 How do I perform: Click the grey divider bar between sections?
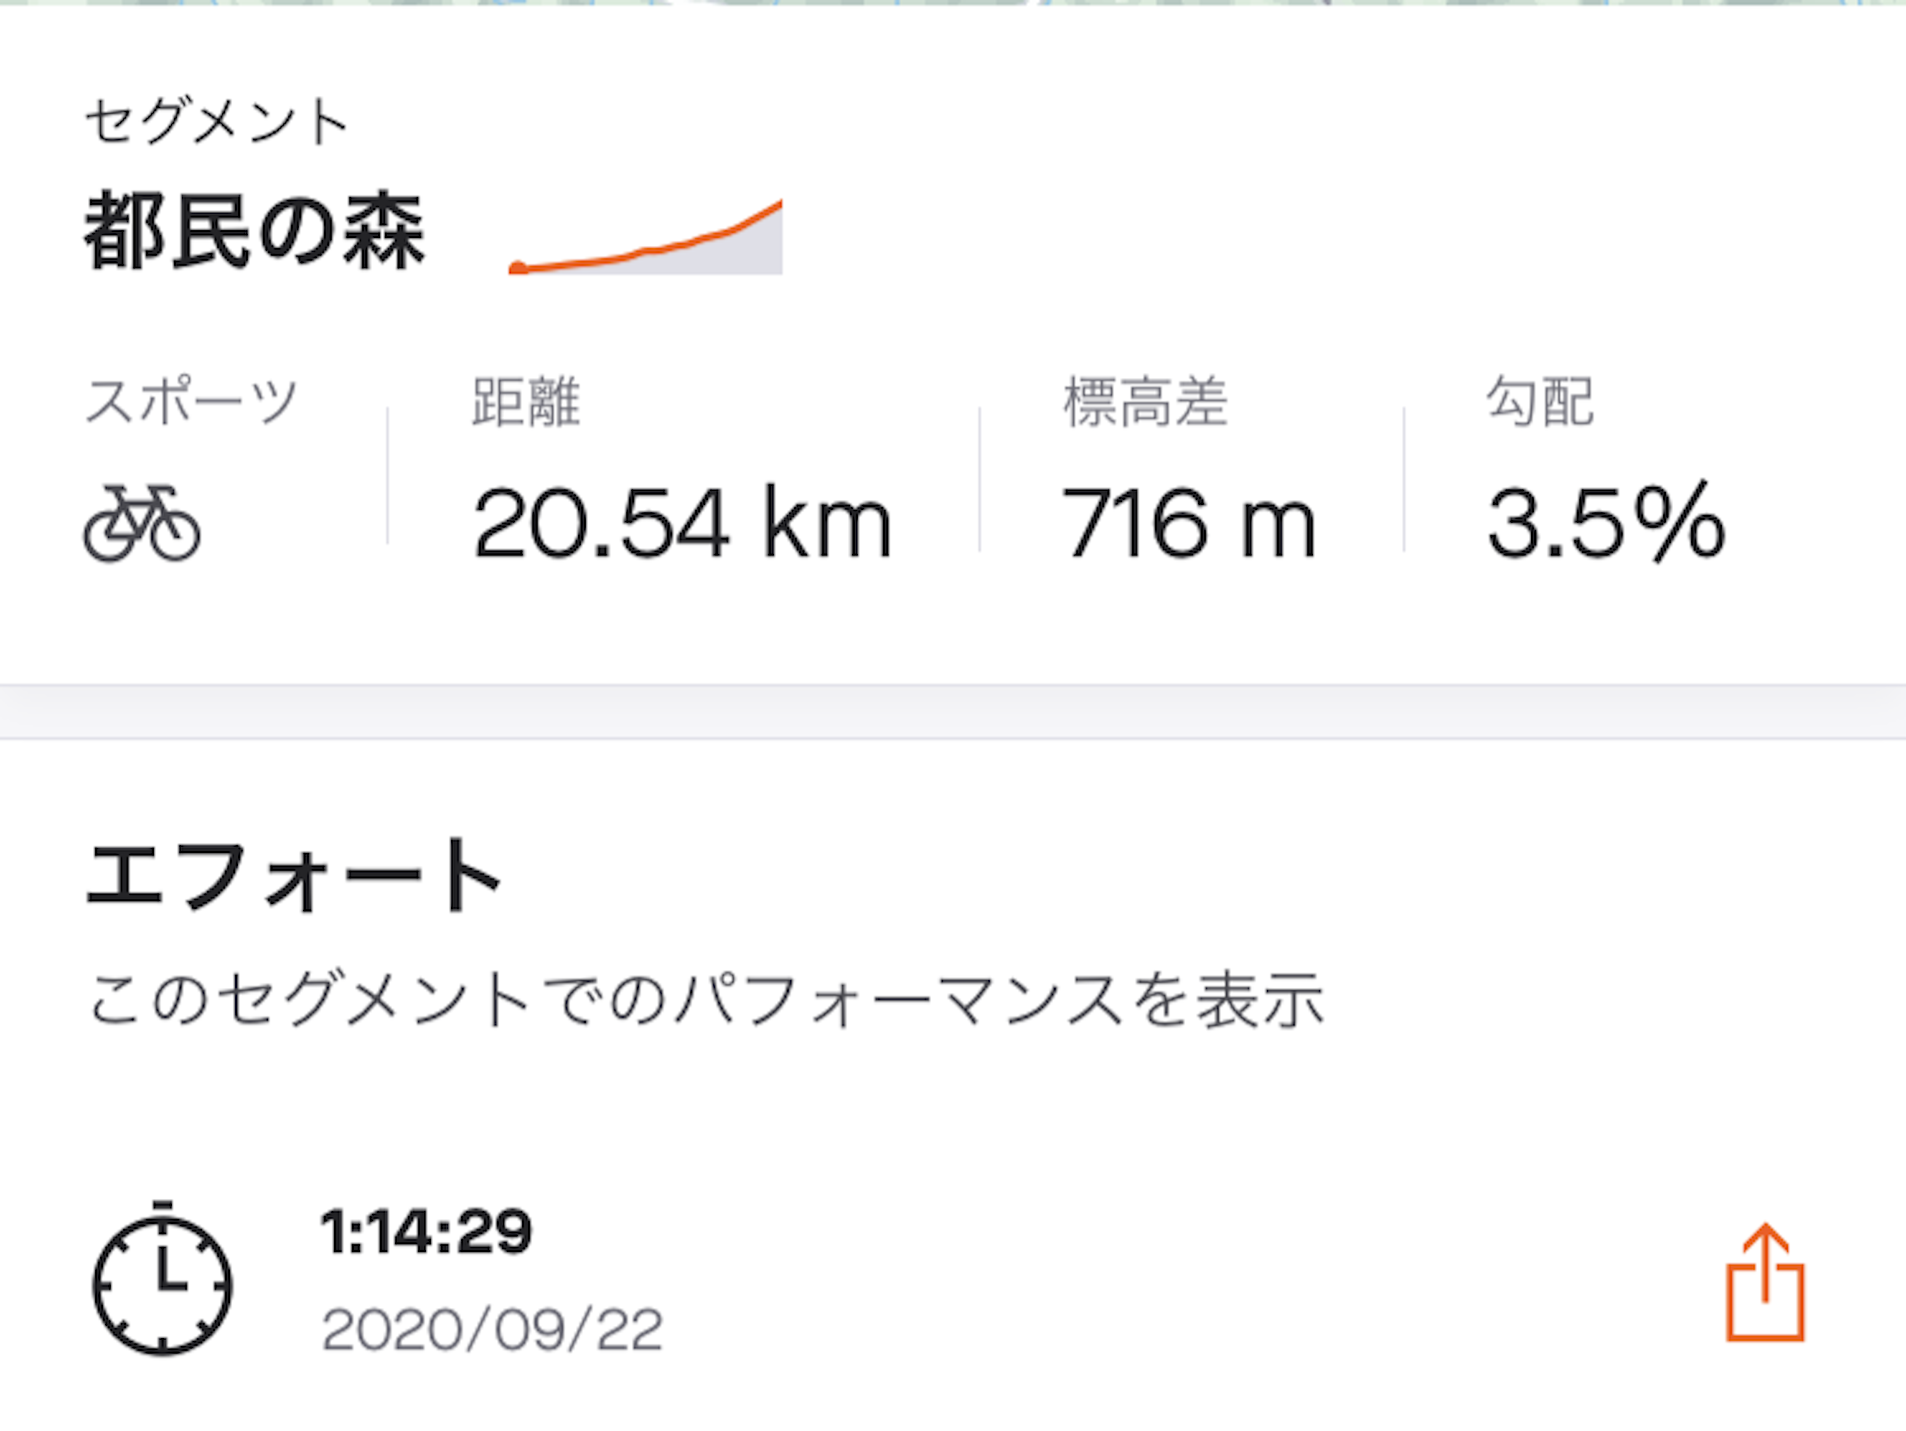click(953, 712)
